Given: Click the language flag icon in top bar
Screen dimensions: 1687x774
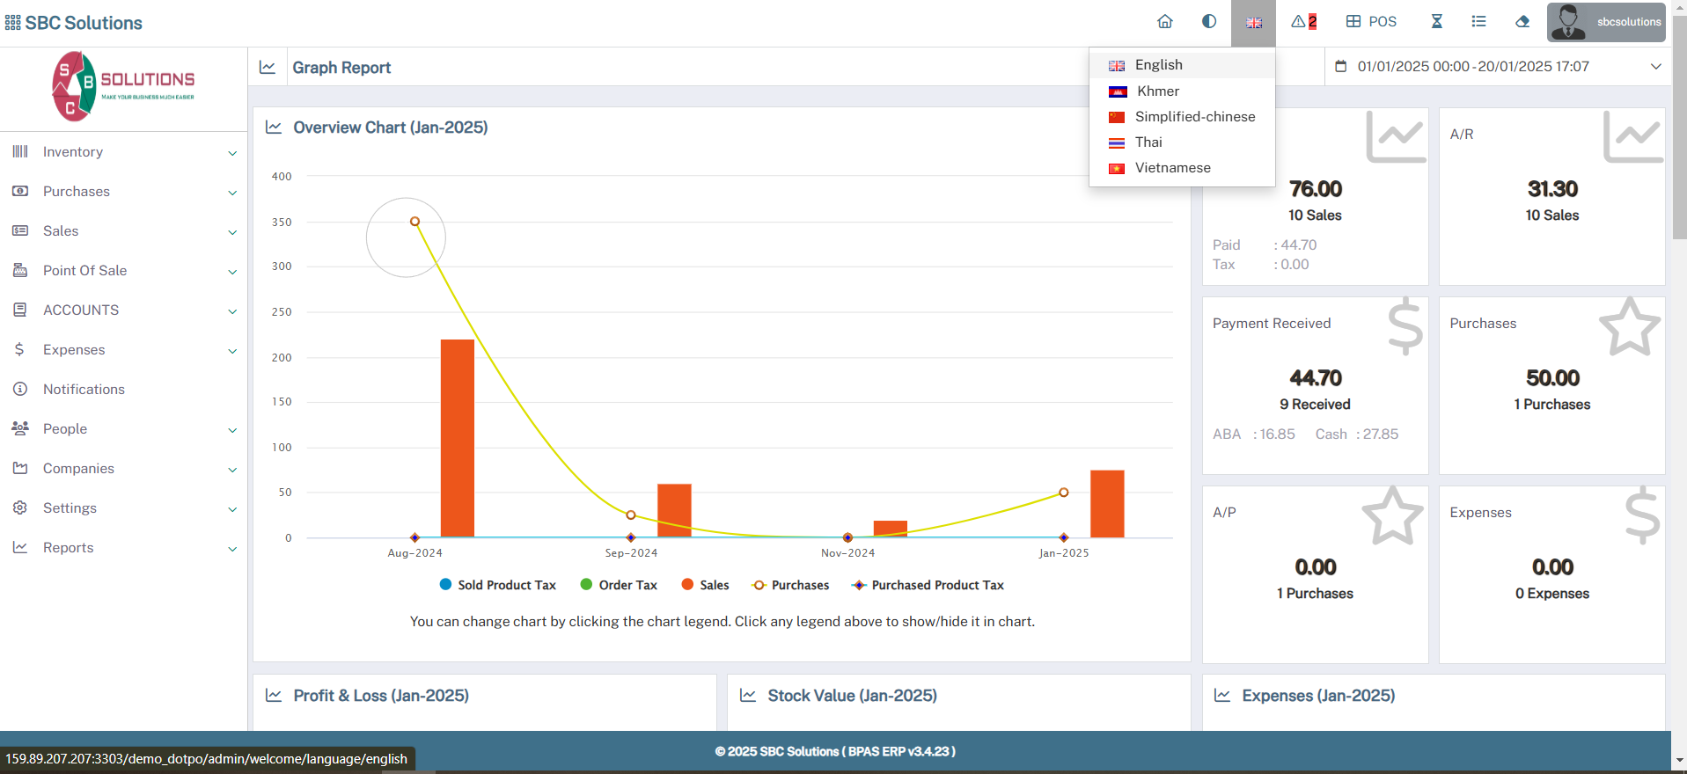Looking at the screenshot, I should pos(1253,23).
